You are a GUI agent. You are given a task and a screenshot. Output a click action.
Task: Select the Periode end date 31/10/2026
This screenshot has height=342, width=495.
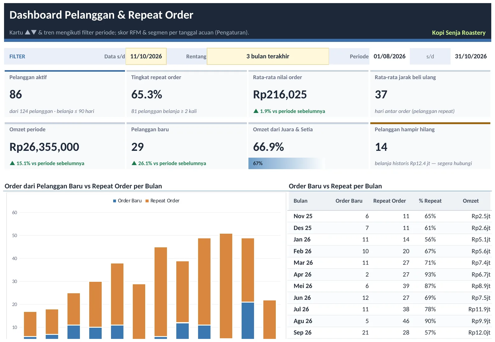click(x=471, y=56)
